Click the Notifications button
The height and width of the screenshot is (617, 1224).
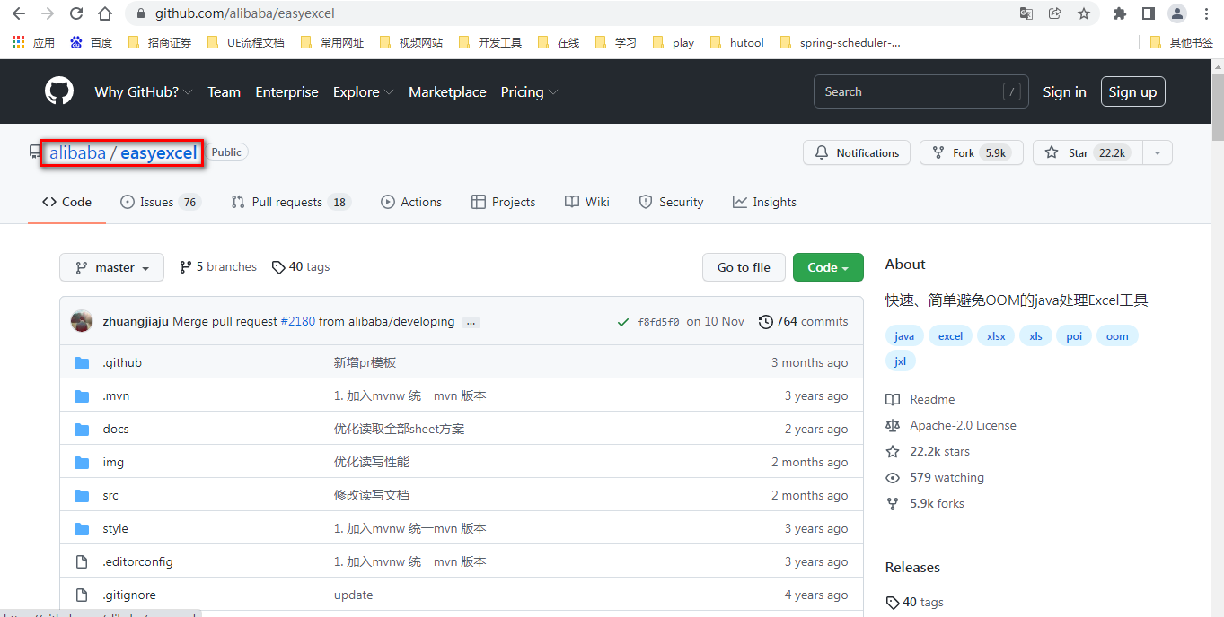tap(857, 153)
